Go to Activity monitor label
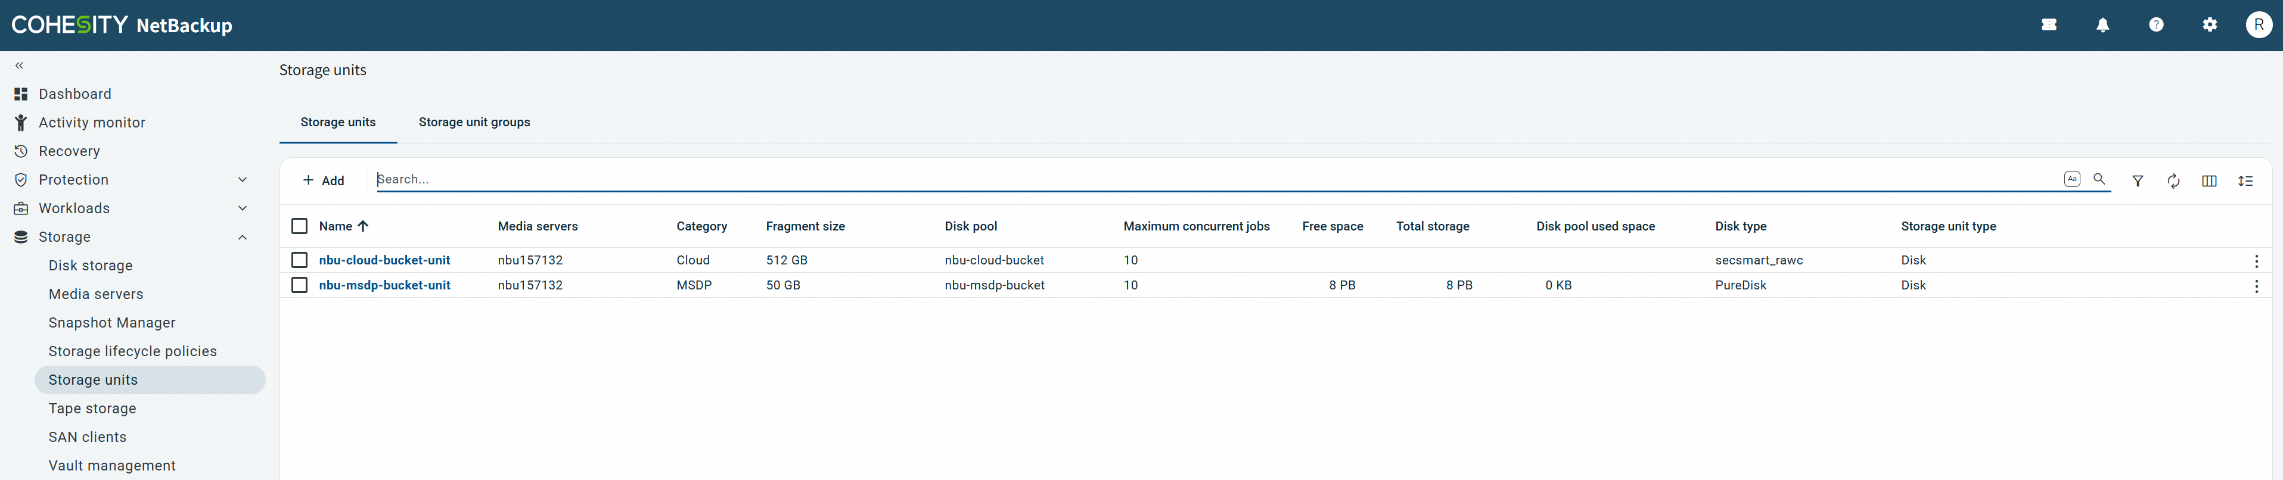The width and height of the screenshot is (2283, 480). click(92, 122)
